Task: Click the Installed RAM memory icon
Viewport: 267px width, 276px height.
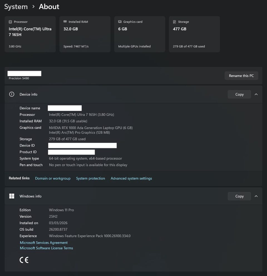Action: tap(65, 21)
